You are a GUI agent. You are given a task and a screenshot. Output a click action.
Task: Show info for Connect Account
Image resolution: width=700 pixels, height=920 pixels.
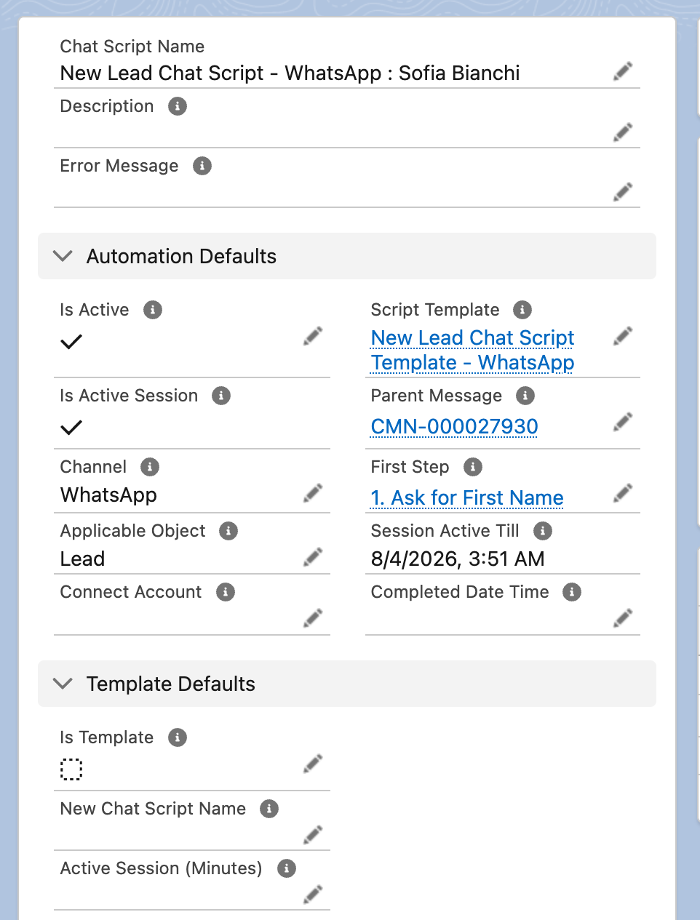(x=226, y=592)
